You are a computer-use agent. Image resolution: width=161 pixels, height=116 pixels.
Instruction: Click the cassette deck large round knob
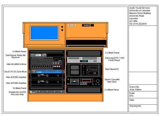coord(98,81)
